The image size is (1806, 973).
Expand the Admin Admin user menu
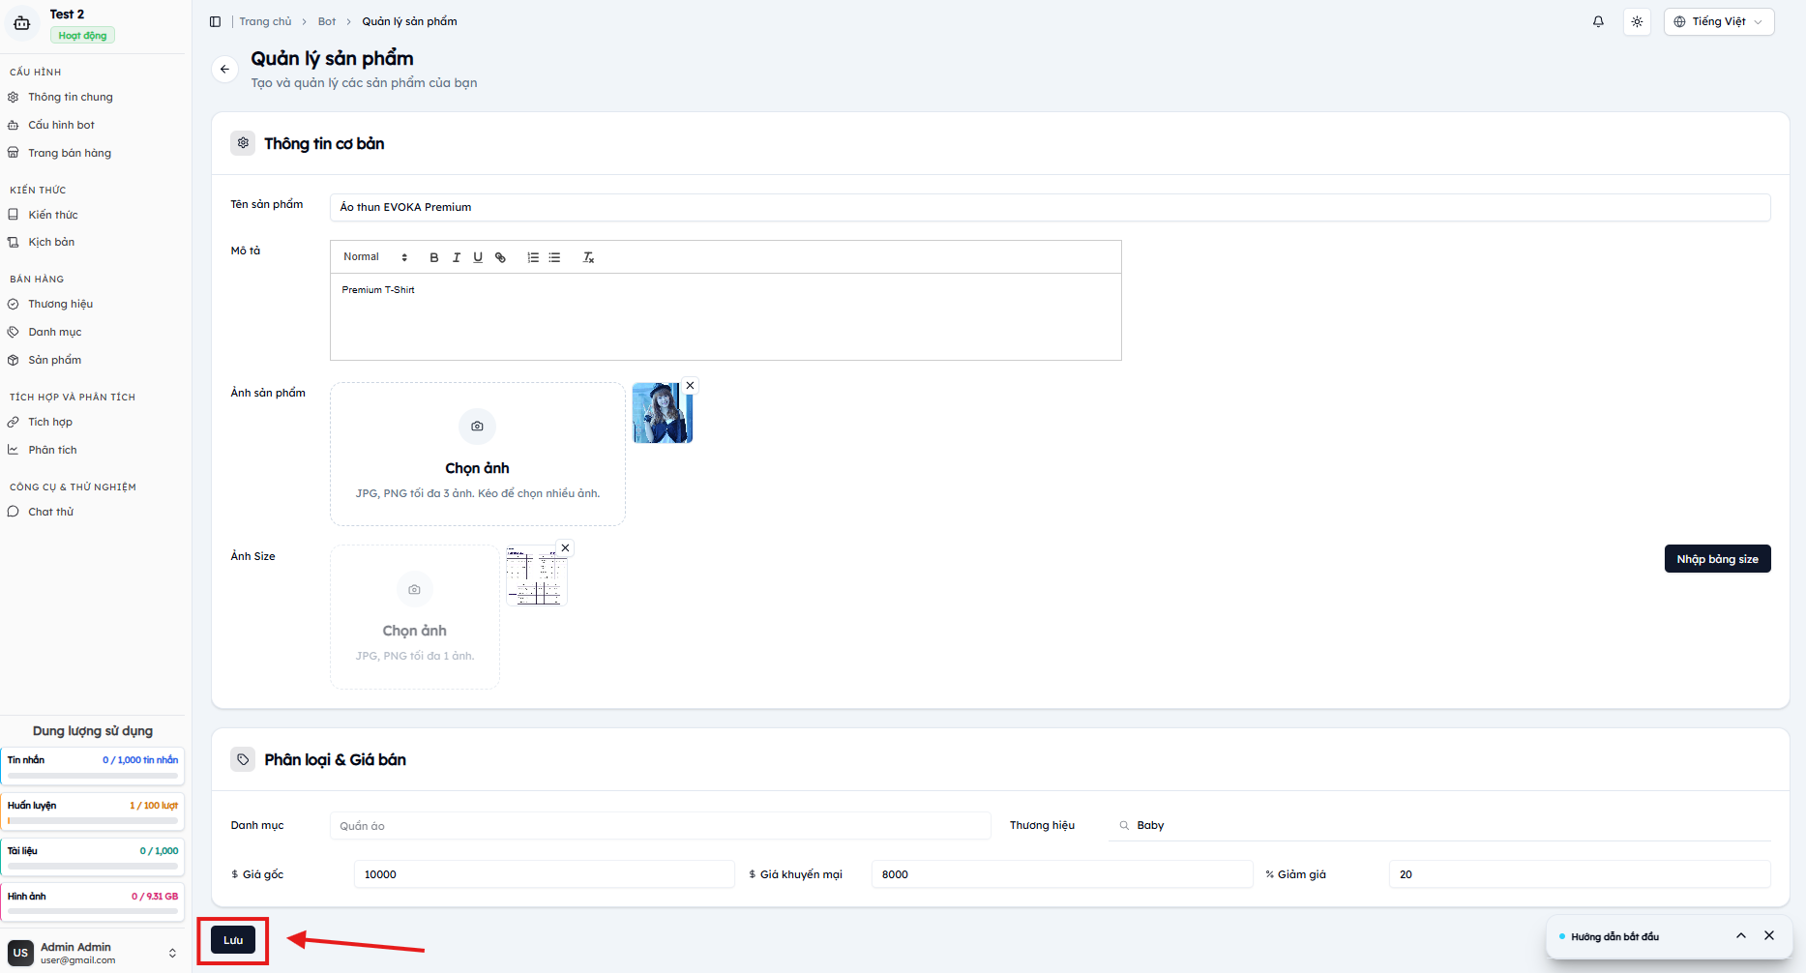pos(172,953)
